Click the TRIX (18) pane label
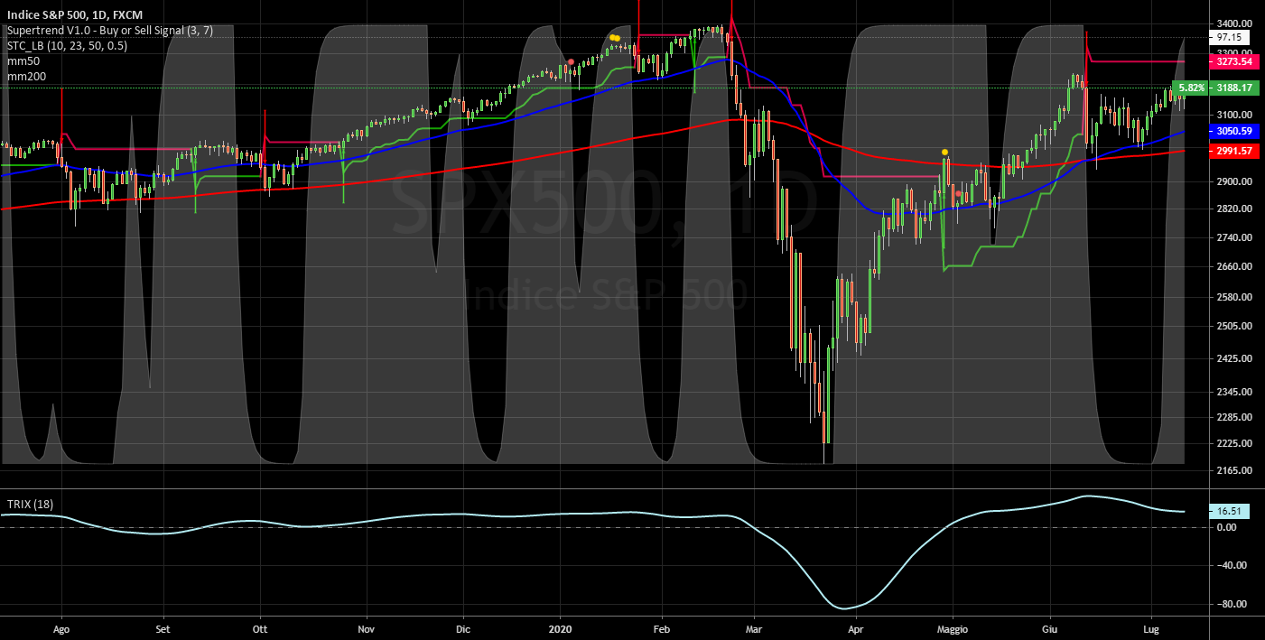The width and height of the screenshot is (1265, 640). click(x=32, y=503)
